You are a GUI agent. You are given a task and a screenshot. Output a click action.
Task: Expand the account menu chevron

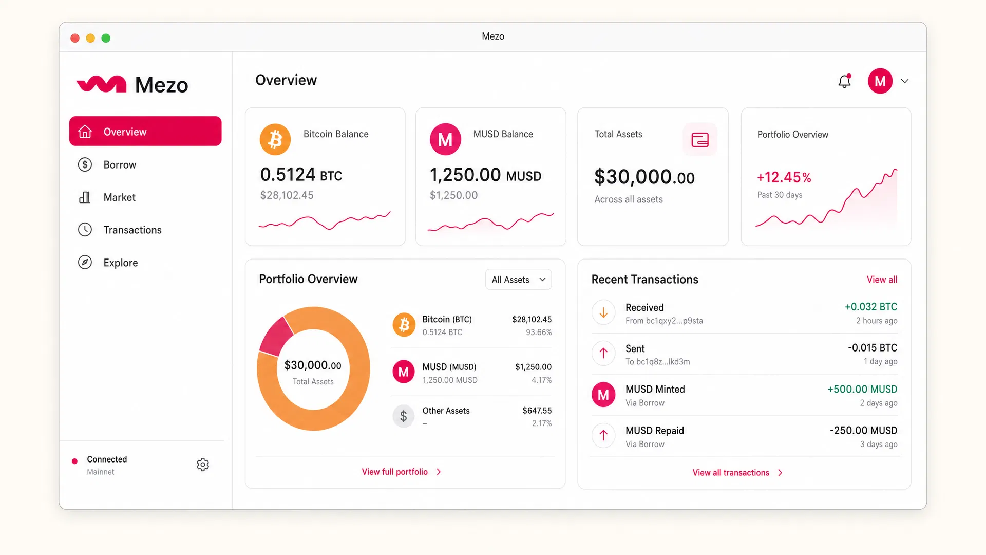click(905, 81)
